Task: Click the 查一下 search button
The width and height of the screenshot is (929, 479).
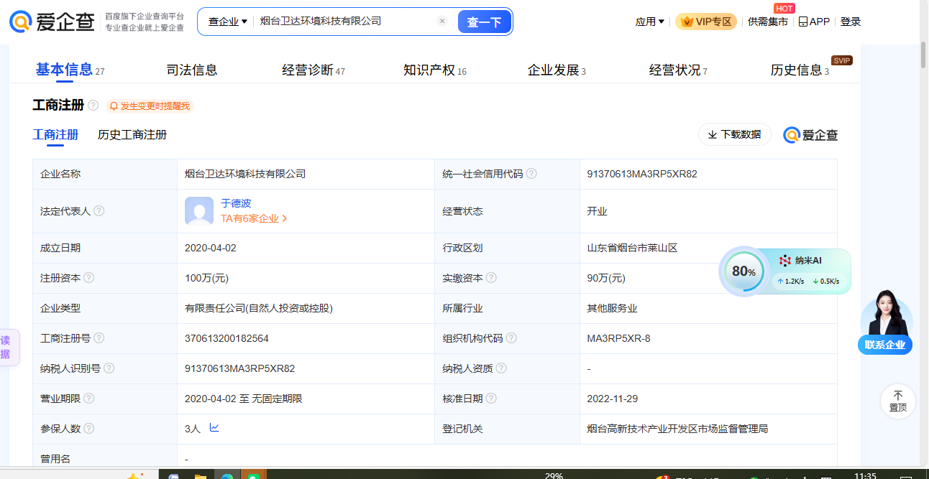Action: [484, 22]
